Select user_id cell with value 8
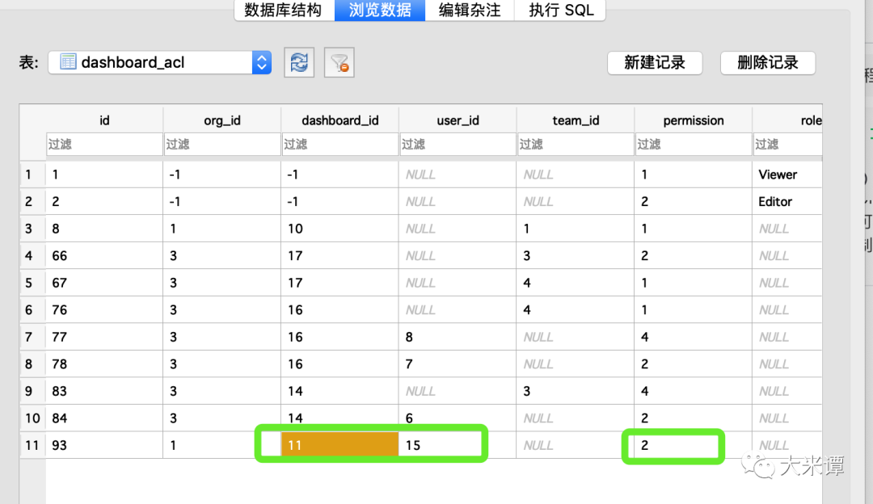Viewport: 873px width, 504px height. coord(458,337)
